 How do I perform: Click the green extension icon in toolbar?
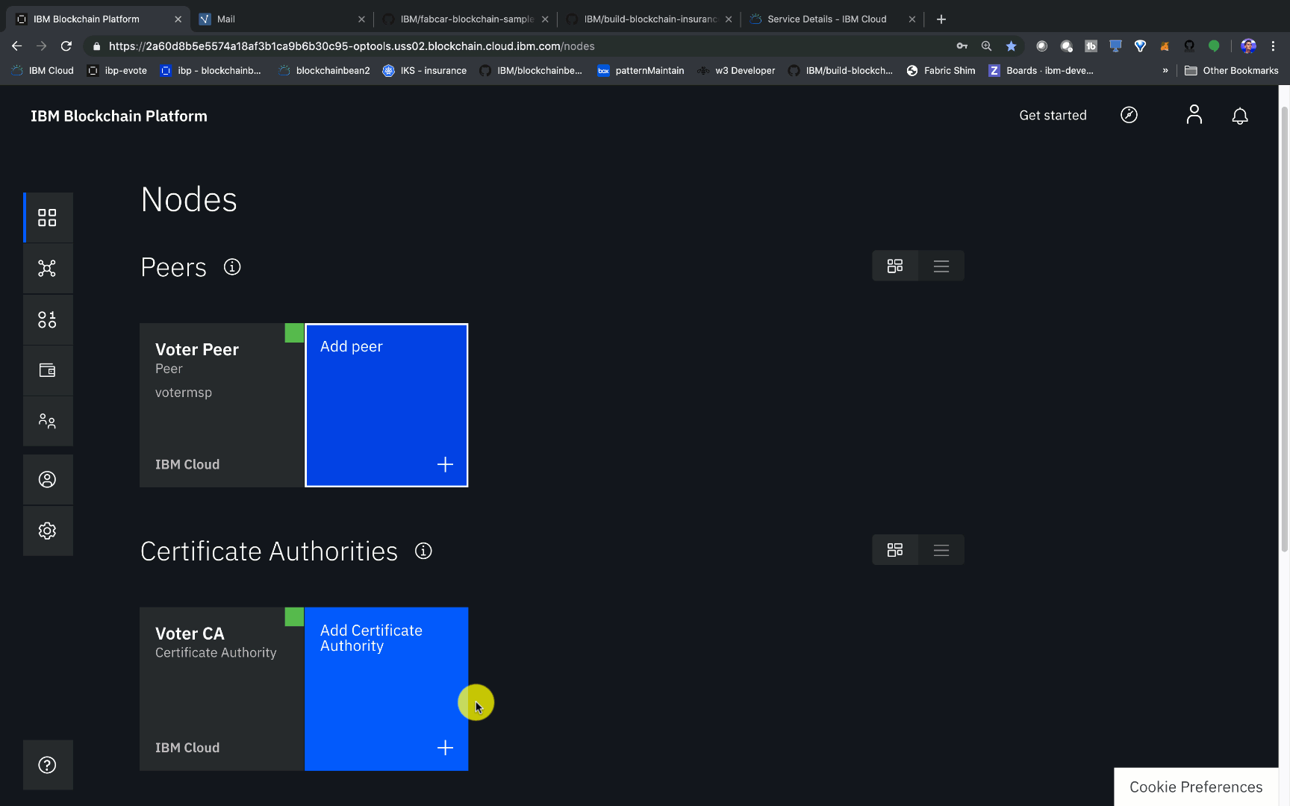coord(1214,46)
